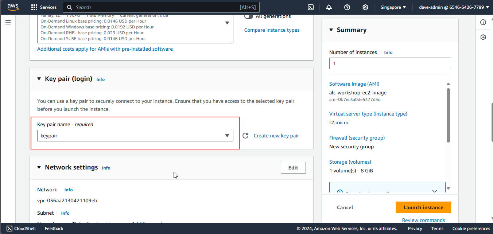Open the help question mark icon
The height and width of the screenshot is (234, 493).
click(347, 7)
